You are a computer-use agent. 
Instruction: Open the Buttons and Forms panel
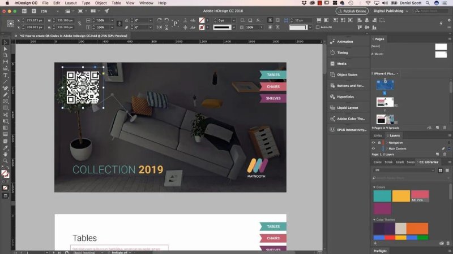(350, 86)
